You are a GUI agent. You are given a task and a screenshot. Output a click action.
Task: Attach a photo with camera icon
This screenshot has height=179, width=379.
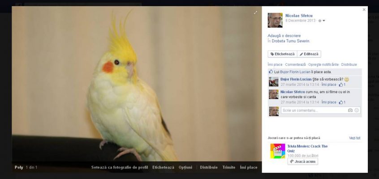350,111
